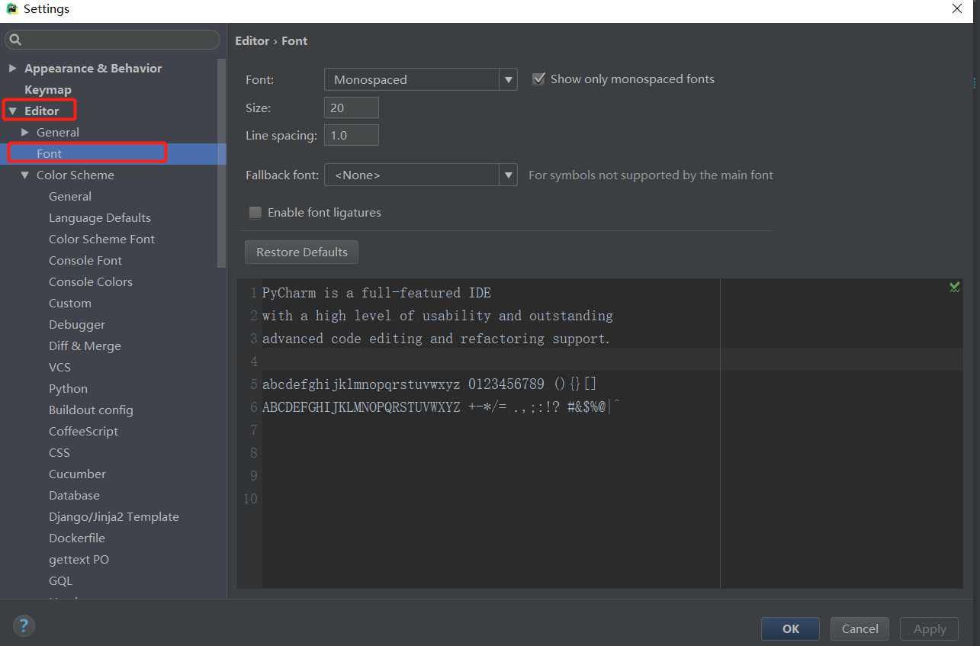Select GQL color scheme page
Screen dimensions: 980x646
point(60,580)
